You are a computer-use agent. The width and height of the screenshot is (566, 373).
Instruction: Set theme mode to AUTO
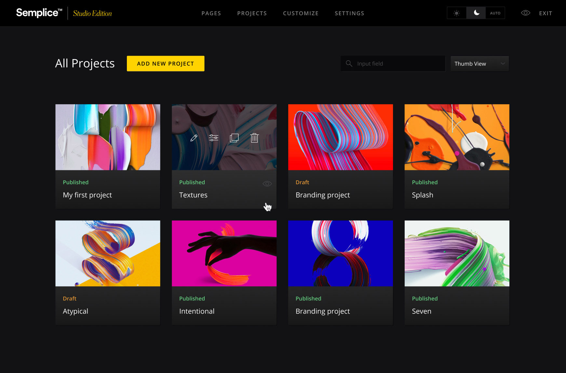(x=495, y=13)
